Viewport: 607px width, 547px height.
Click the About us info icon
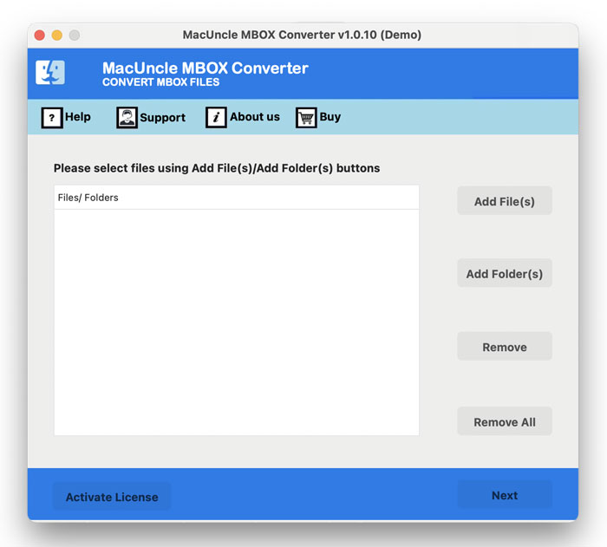[216, 118]
